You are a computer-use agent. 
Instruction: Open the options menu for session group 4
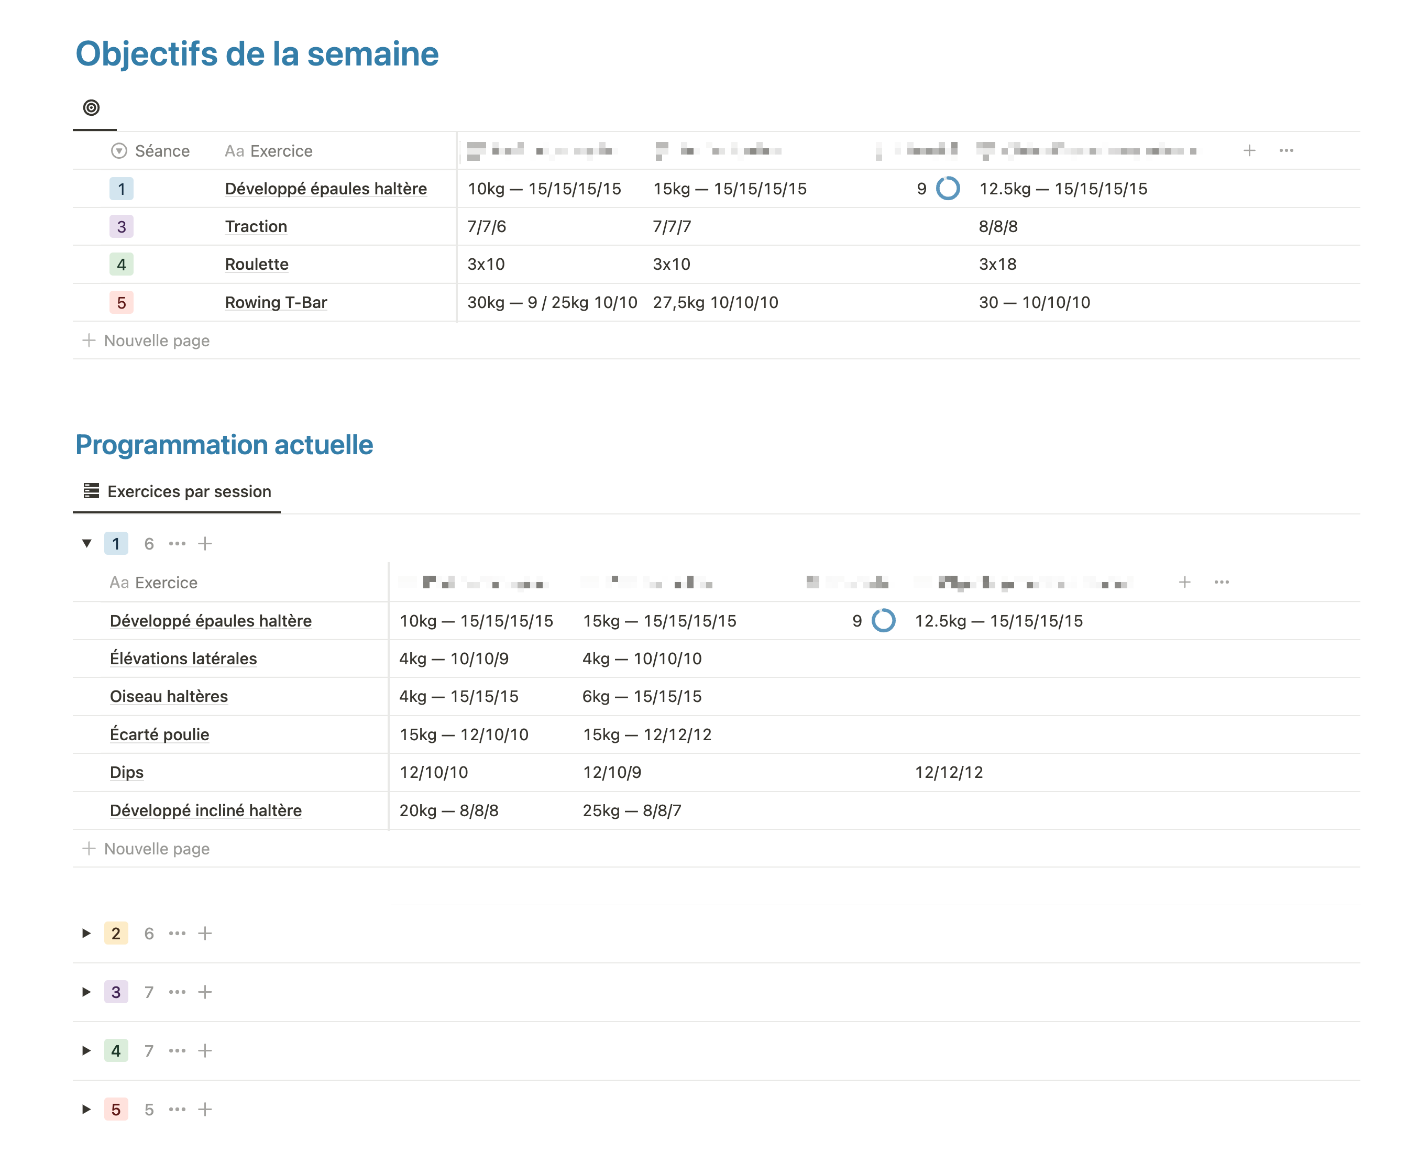[x=177, y=1051]
